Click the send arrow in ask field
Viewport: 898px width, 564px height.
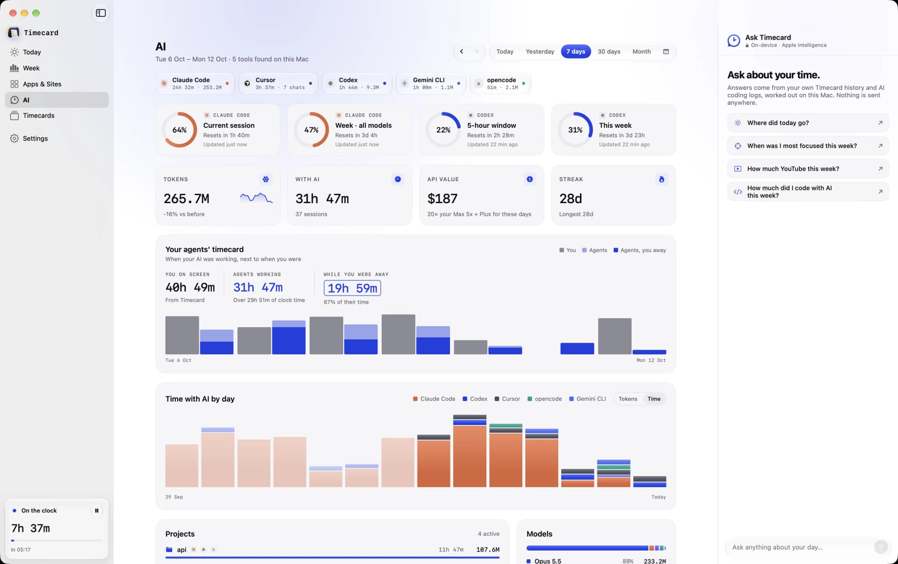(x=881, y=547)
